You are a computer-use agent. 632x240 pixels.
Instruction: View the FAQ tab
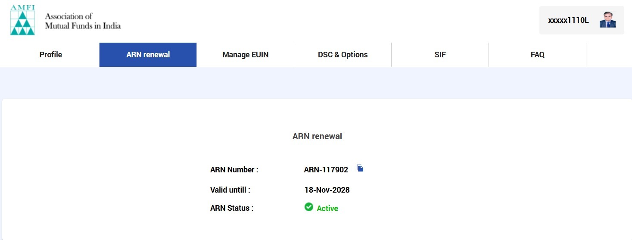537,55
